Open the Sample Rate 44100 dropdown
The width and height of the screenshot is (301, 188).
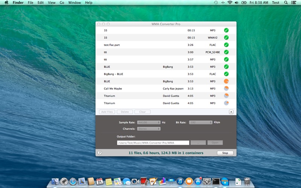(x=149, y=123)
